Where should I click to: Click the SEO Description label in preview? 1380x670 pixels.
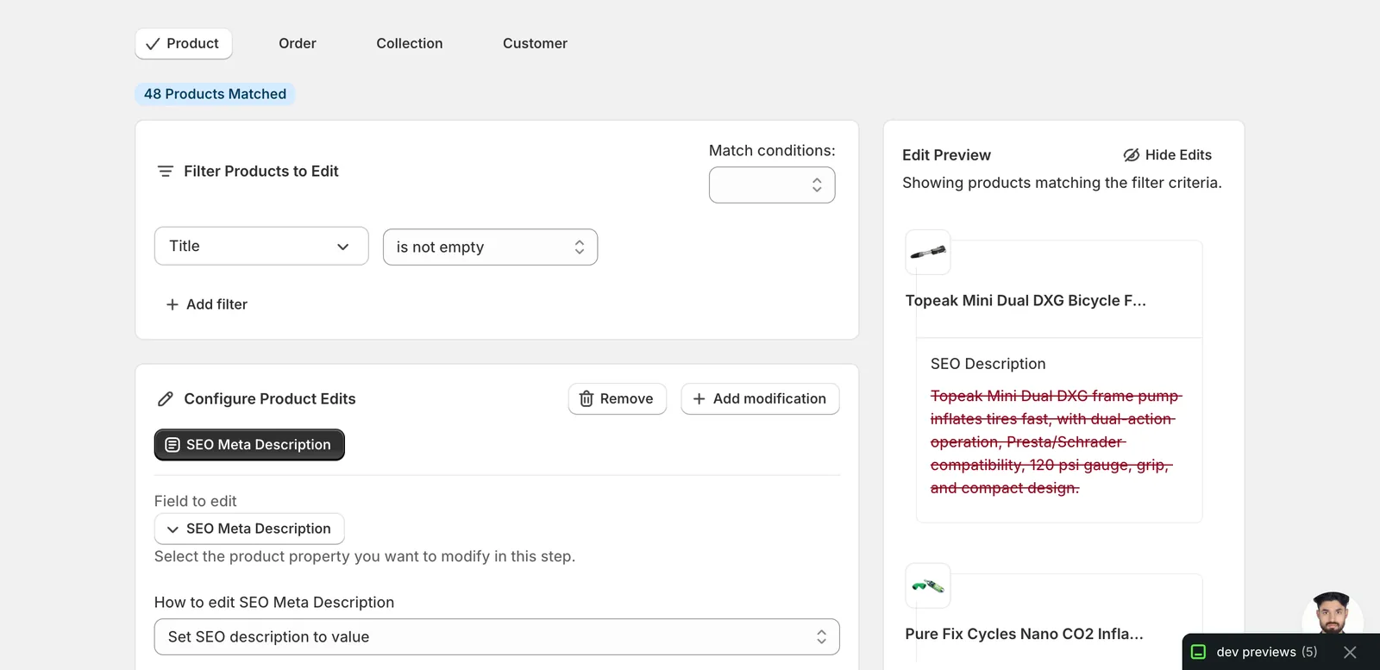tap(988, 365)
